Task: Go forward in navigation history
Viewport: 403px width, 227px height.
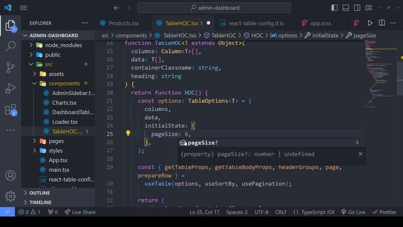Action: (128, 8)
